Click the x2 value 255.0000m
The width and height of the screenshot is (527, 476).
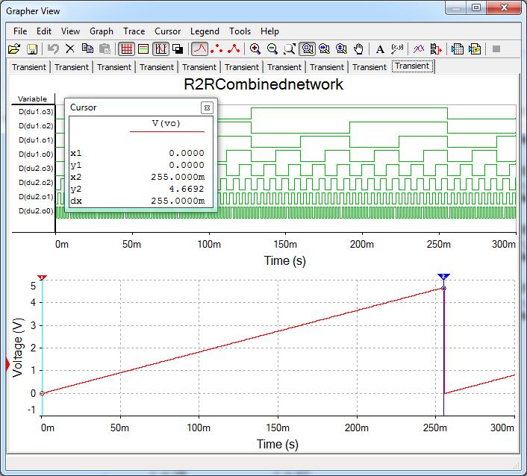point(178,177)
